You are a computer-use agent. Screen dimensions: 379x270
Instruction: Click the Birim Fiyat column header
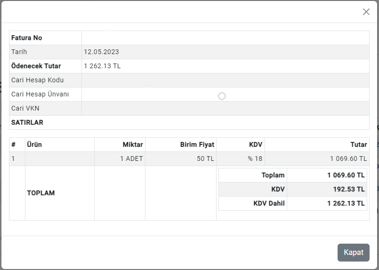point(197,144)
